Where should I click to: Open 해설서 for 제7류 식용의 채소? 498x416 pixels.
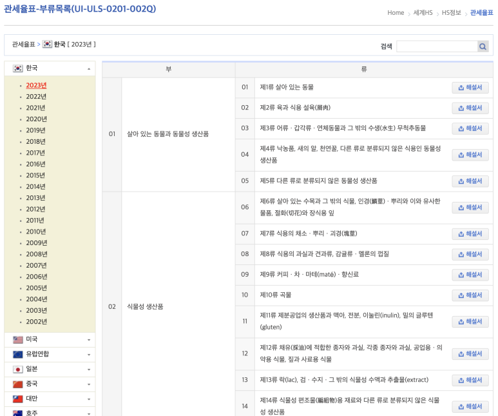[470, 234]
